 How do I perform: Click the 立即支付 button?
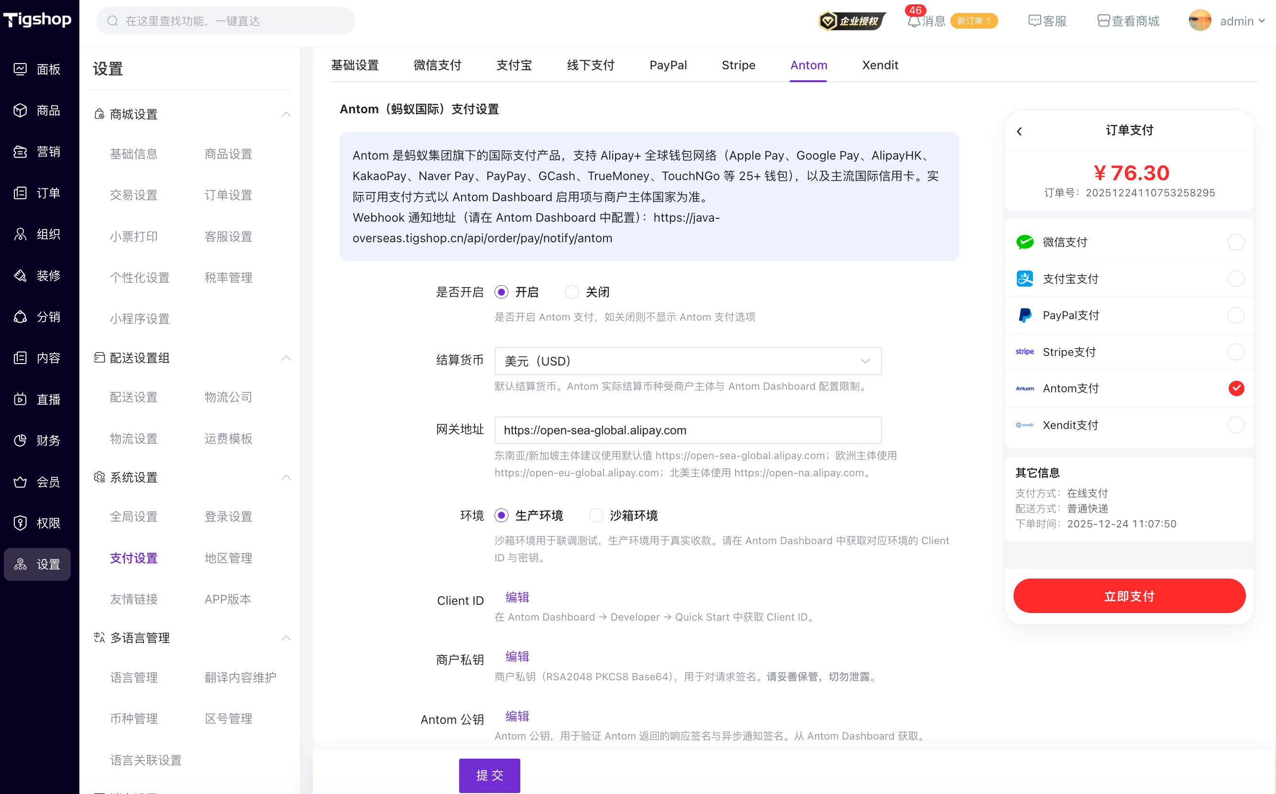(1129, 596)
